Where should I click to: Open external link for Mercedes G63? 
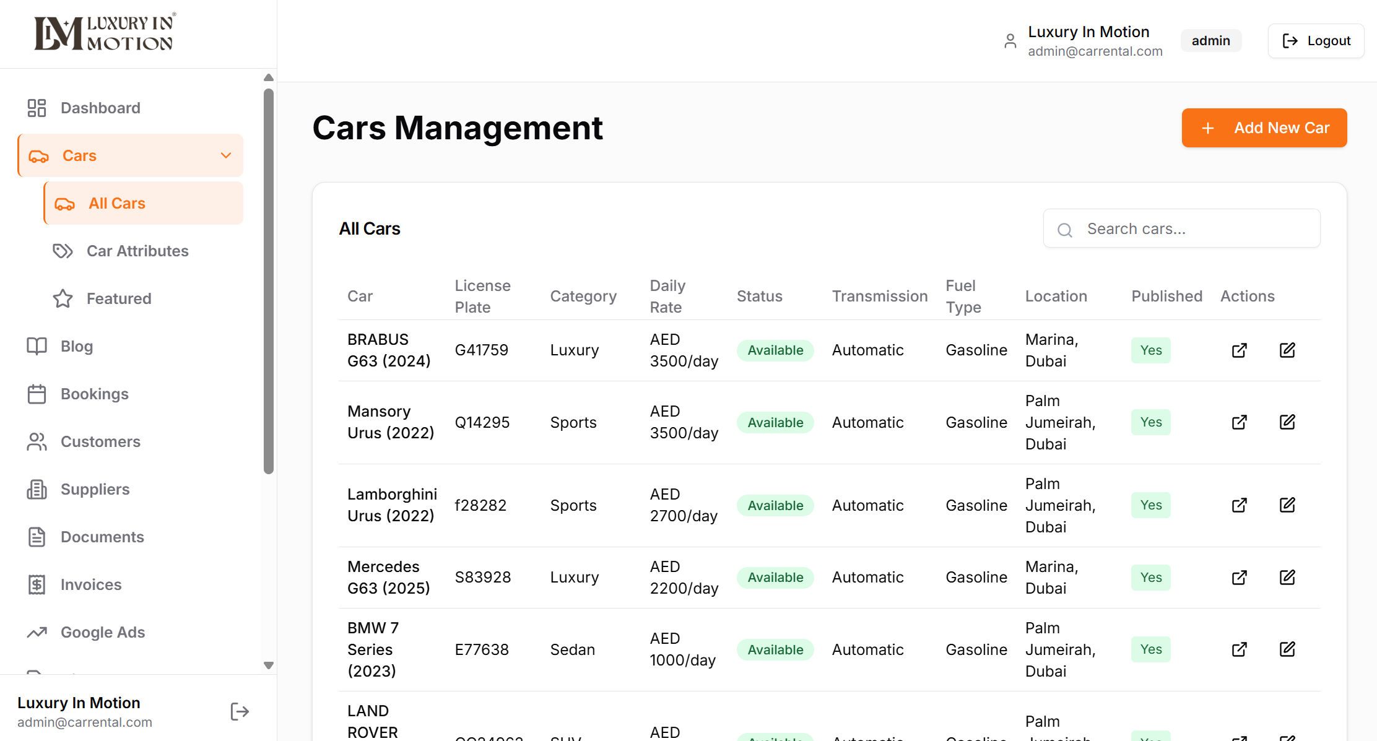[x=1239, y=578]
